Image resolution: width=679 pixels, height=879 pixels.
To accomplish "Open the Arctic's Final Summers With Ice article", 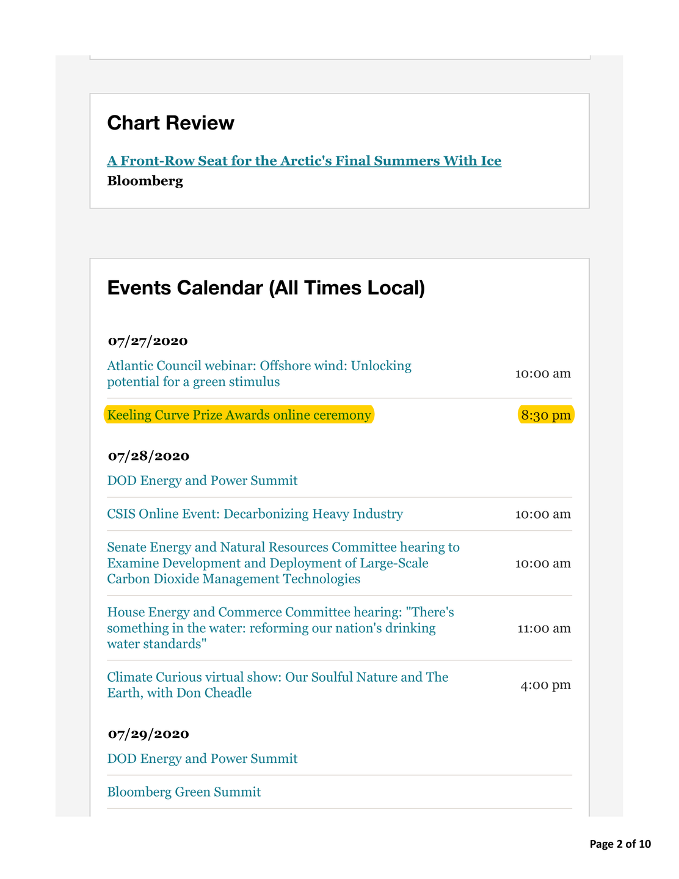I will (304, 161).
